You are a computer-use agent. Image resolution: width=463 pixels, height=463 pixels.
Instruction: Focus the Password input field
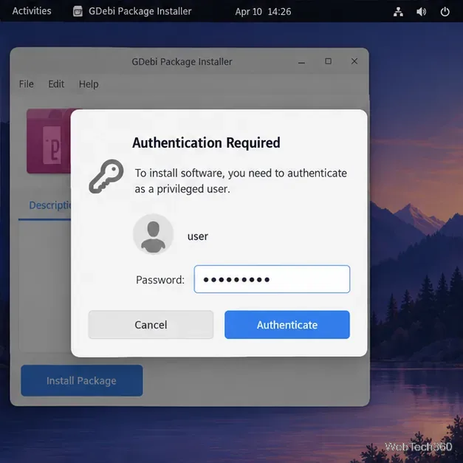point(272,279)
